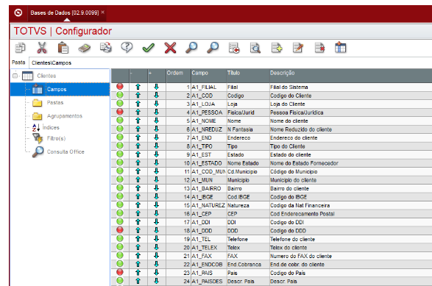432x286 pixels.
Task: Select the Clientes root tree item
Action: coord(46,76)
